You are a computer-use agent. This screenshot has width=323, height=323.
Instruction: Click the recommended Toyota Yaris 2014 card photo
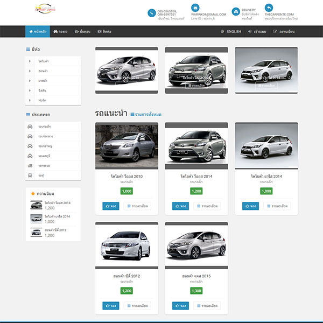[266, 146]
